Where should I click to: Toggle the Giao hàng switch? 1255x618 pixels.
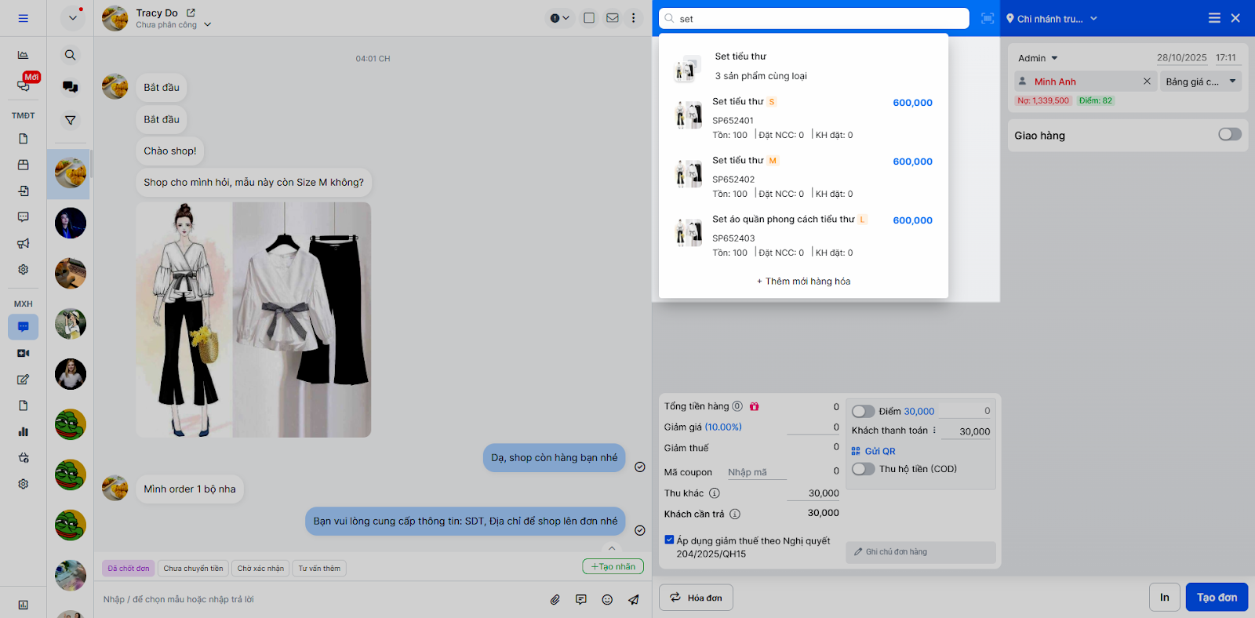1229,134
